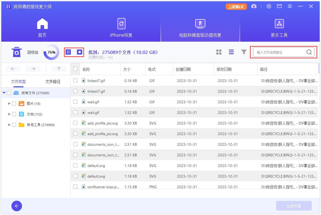The height and width of the screenshot is (215, 321).
Task: Check the first default.svg row checkbox
Action: pos(75,165)
